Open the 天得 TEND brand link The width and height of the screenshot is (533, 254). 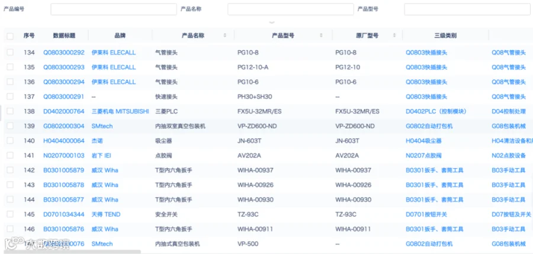(106, 214)
